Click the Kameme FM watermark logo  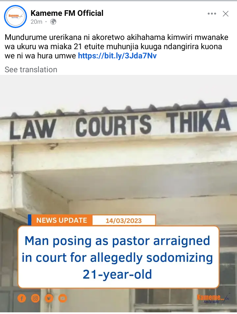[213, 299]
